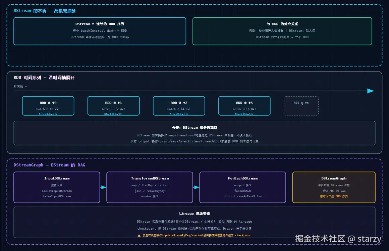Click the line about output 操作 triggering RDD computation

click(194, 141)
